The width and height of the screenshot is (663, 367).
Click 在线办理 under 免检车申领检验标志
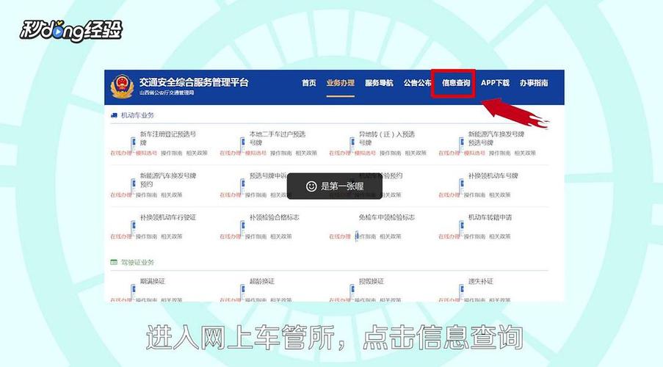coord(339,236)
